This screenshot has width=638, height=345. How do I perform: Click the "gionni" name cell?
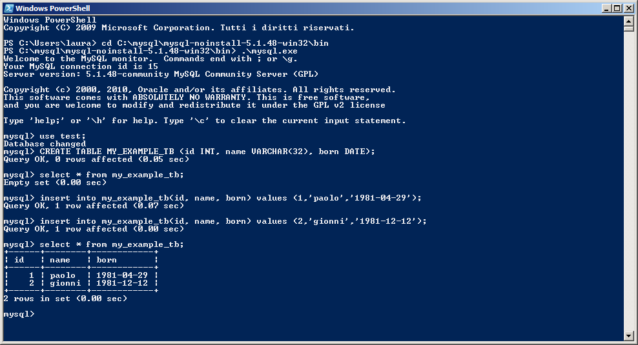pos(65,283)
